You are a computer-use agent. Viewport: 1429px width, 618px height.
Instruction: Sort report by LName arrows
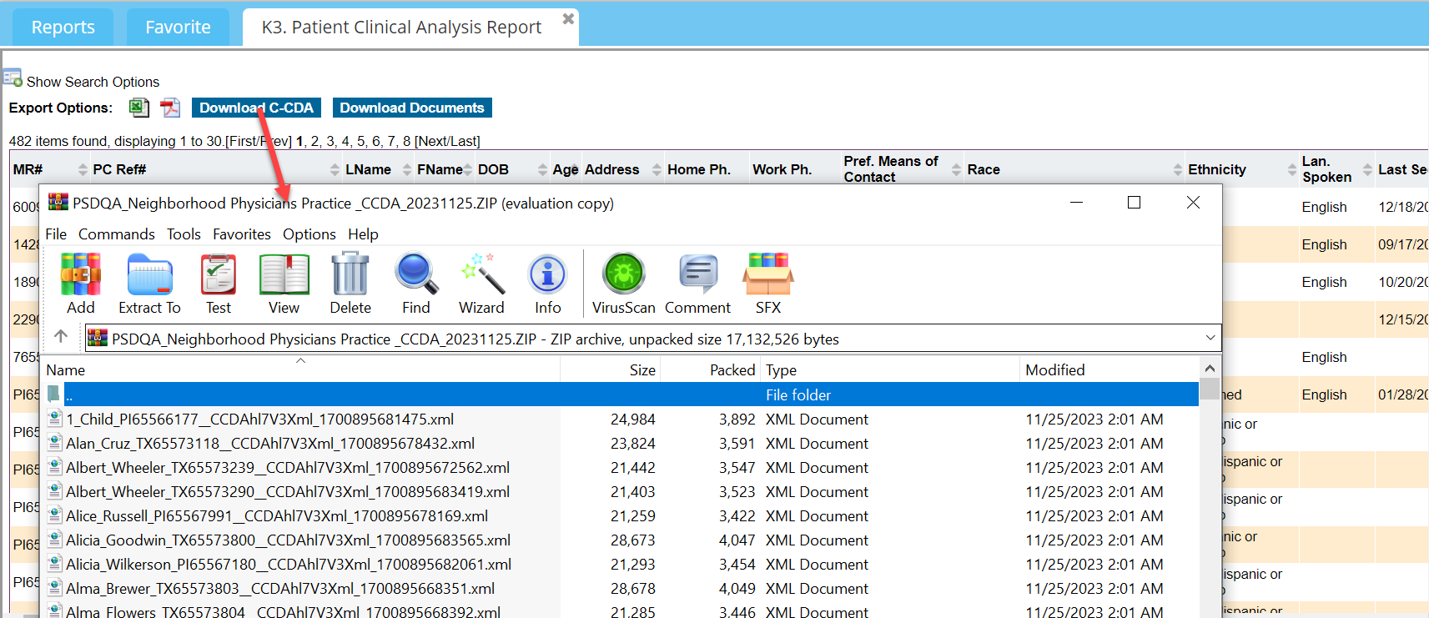(x=407, y=170)
